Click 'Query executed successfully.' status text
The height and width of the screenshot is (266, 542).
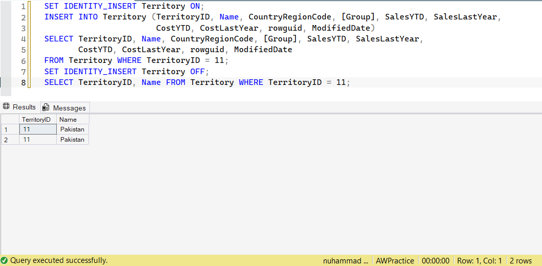(59, 260)
